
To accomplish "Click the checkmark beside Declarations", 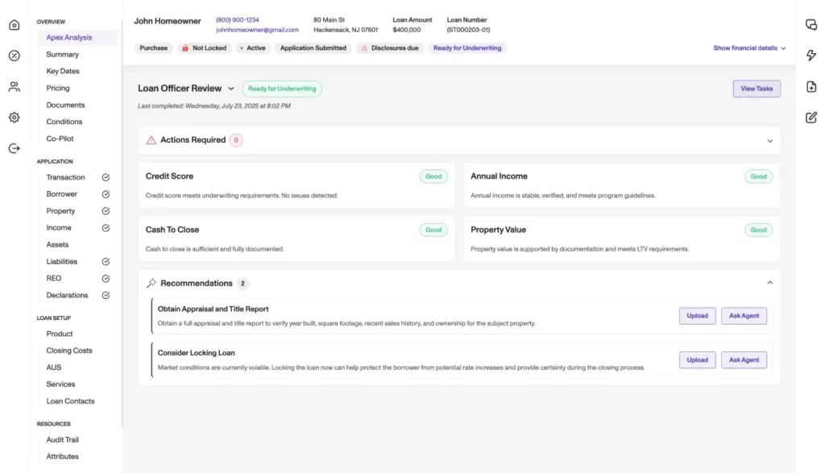I will click(x=106, y=296).
